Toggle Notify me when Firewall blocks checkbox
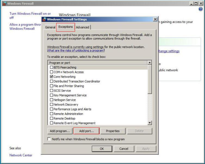This screenshot has width=205, height=164. (49, 139)
